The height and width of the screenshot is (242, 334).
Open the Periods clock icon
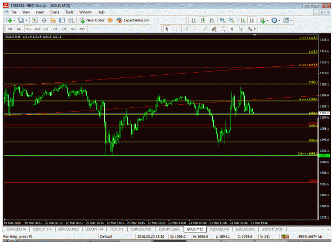274,20
